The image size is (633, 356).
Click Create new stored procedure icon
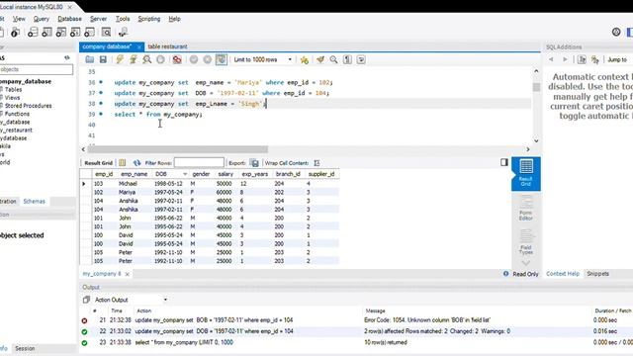click(75, 33)
